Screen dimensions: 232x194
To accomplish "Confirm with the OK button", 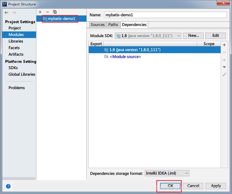I will (x=170, y=186).
